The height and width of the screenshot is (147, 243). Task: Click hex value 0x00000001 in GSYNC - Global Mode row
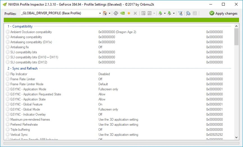click(x=214, y=109)
